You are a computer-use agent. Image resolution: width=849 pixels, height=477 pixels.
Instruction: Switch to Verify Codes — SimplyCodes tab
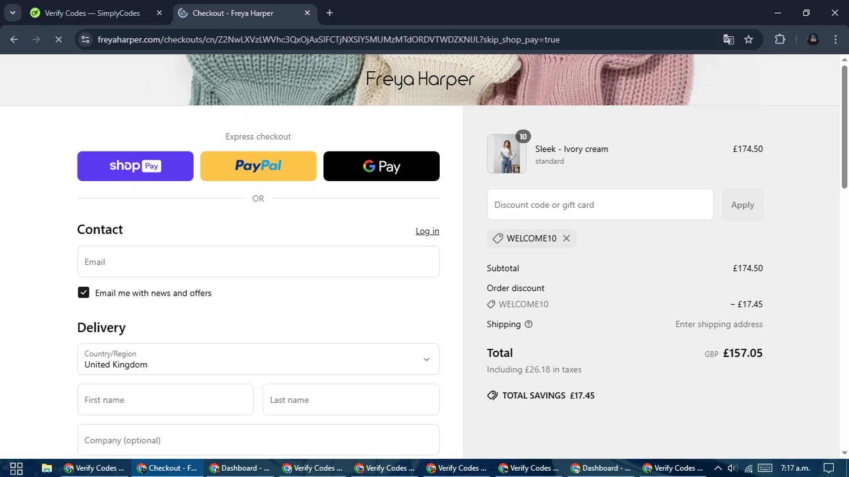click(x=92, y=13)
